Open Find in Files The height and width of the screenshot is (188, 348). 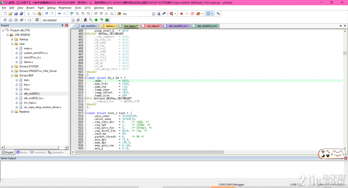click(119, 14)
